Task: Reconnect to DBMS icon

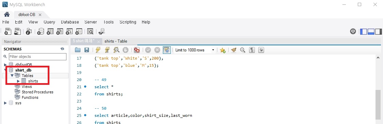Action: (102, 31)
